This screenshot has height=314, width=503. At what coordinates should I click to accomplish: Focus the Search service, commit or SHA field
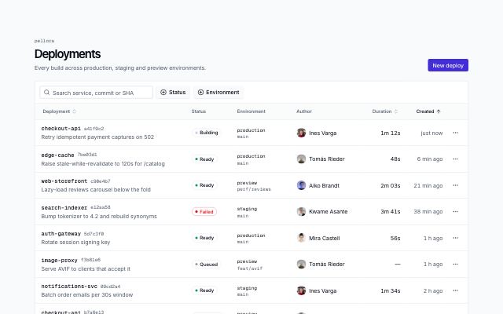pyautogui.click(x=96, y=93)
